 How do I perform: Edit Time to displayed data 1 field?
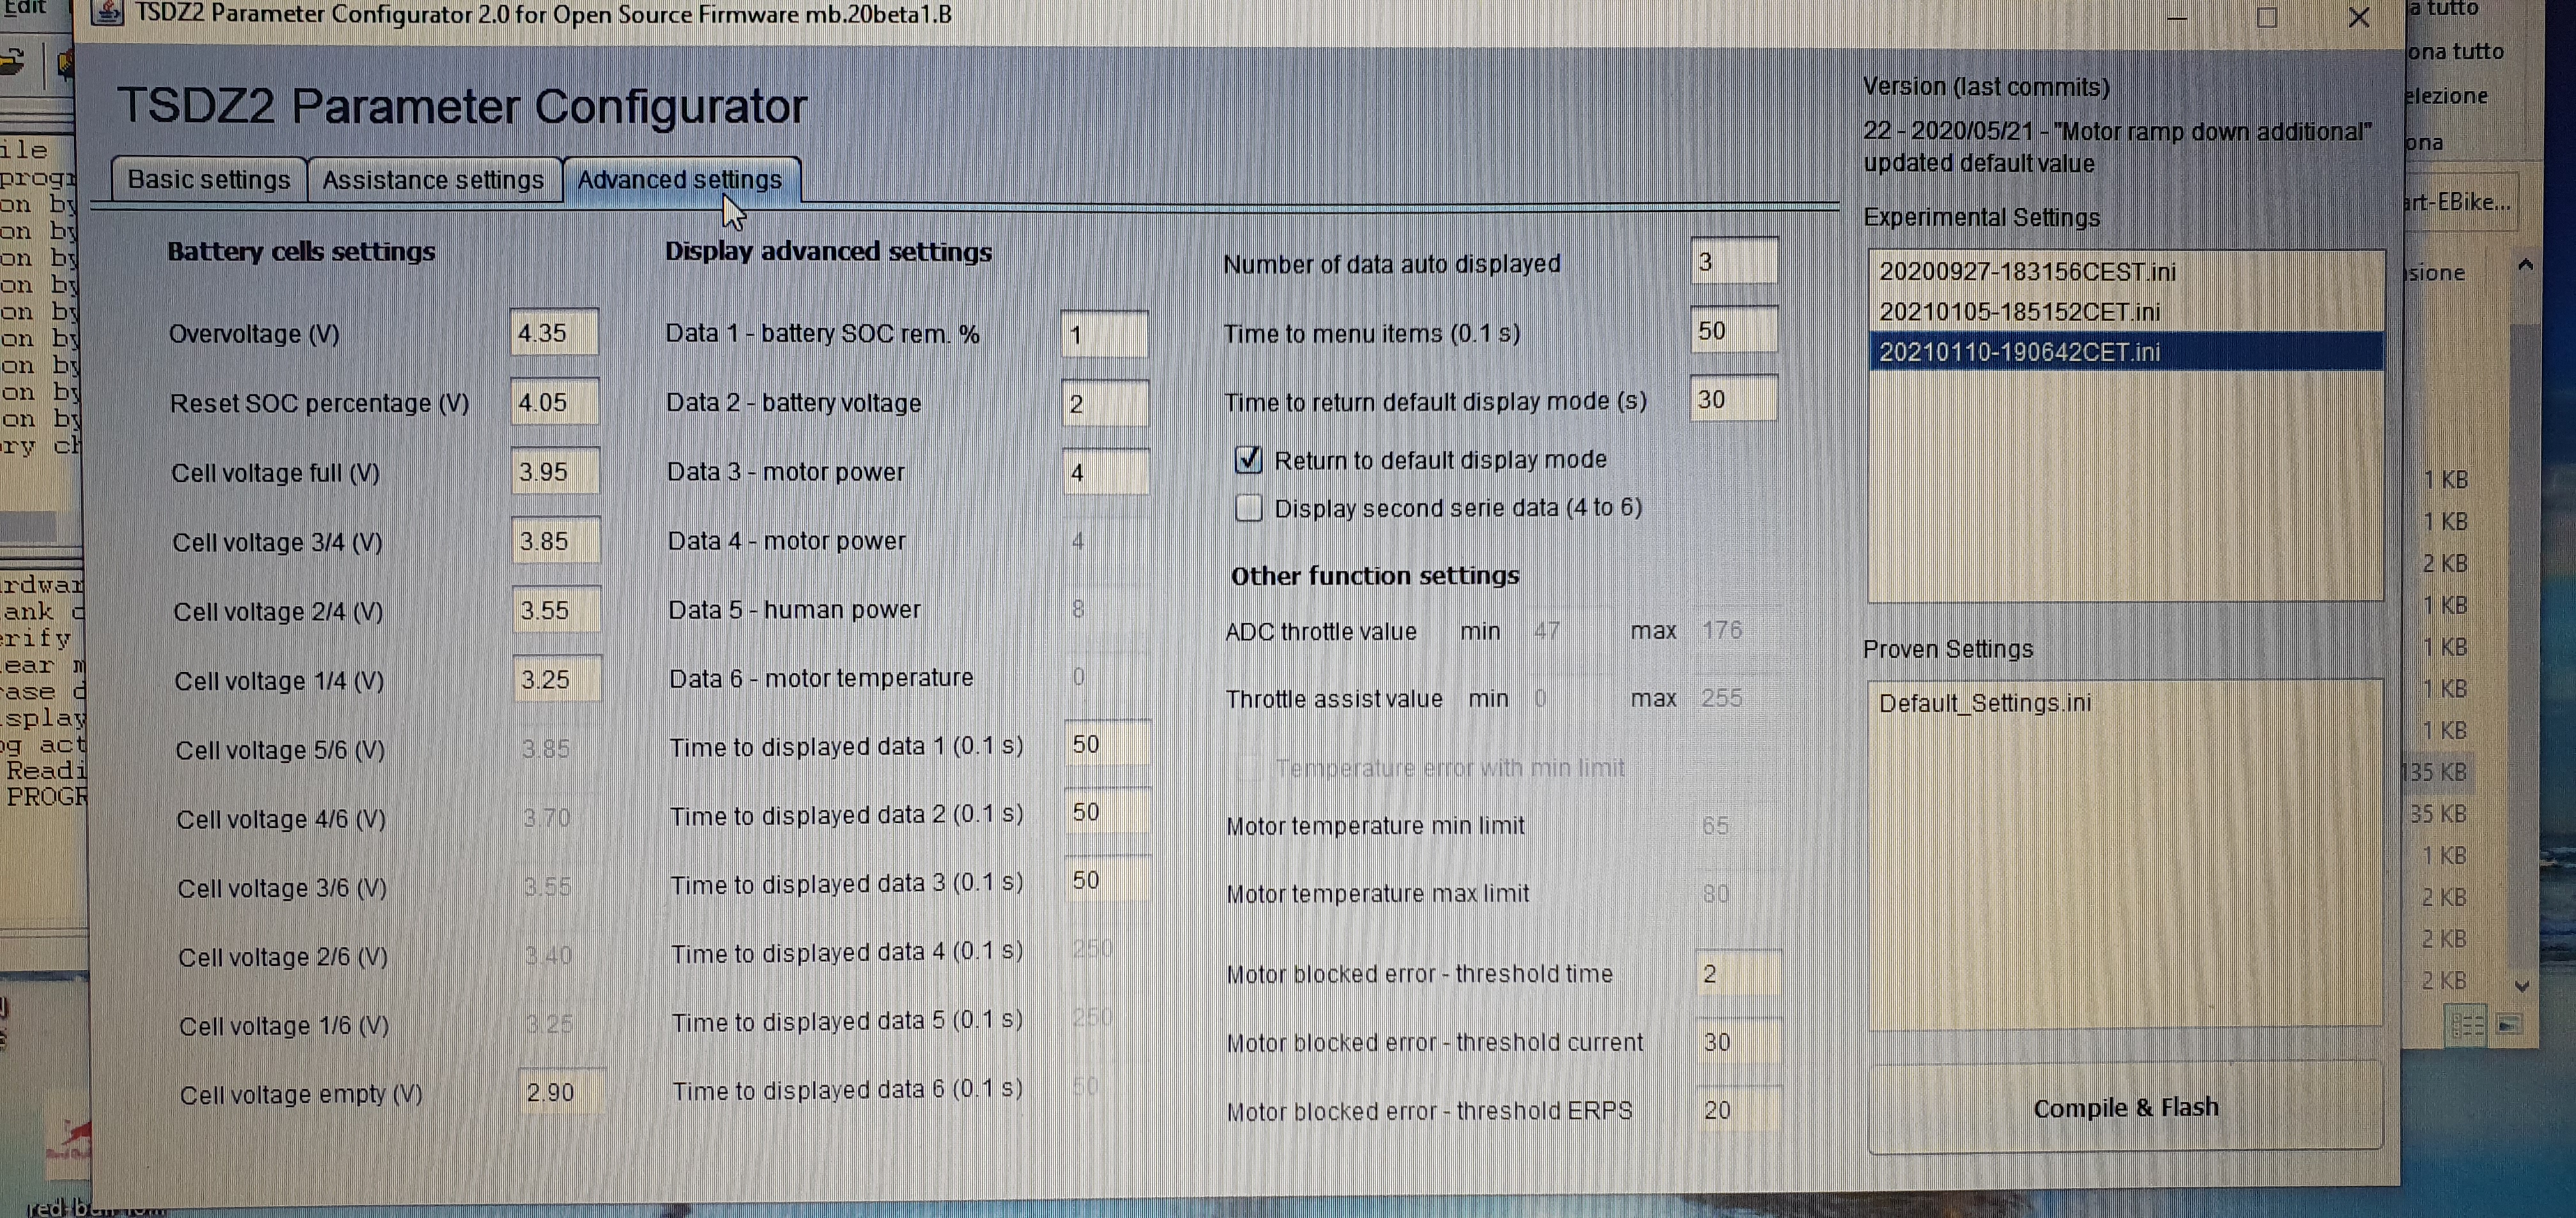point(1107,744)
